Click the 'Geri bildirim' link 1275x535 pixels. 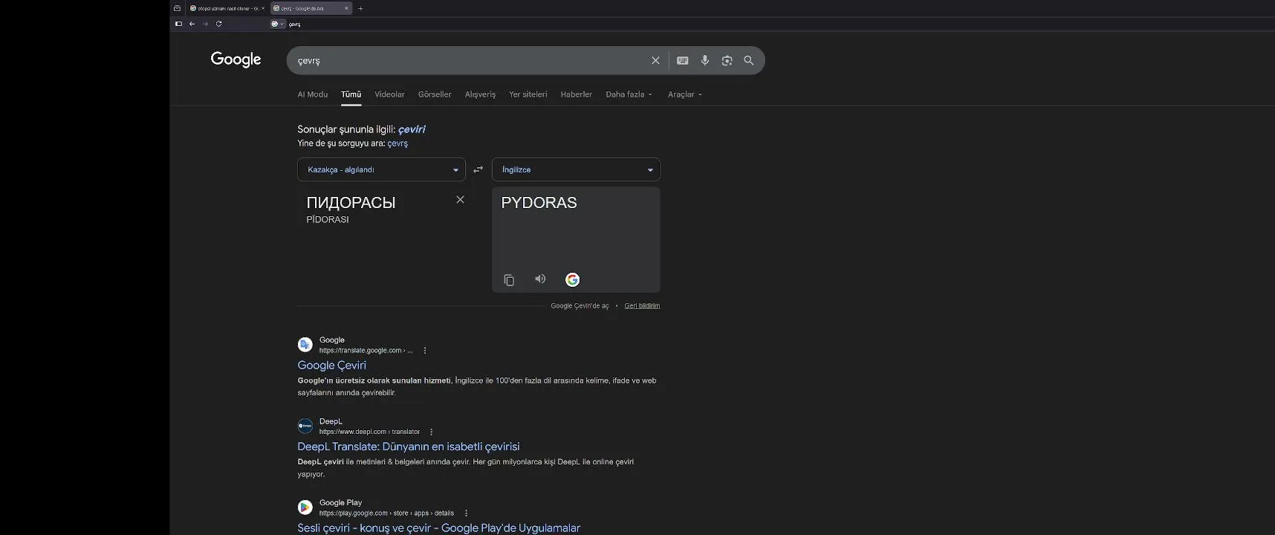tap(642, 306)
